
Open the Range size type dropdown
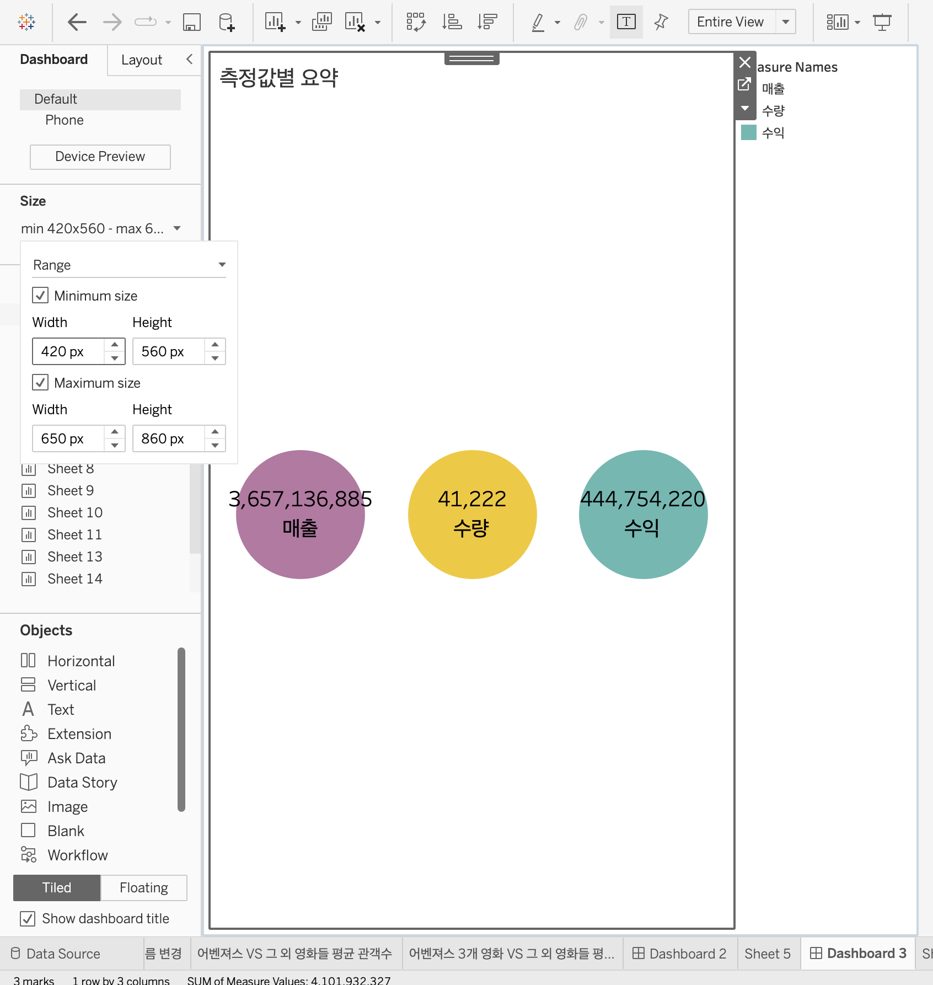[x=129, y=265]
